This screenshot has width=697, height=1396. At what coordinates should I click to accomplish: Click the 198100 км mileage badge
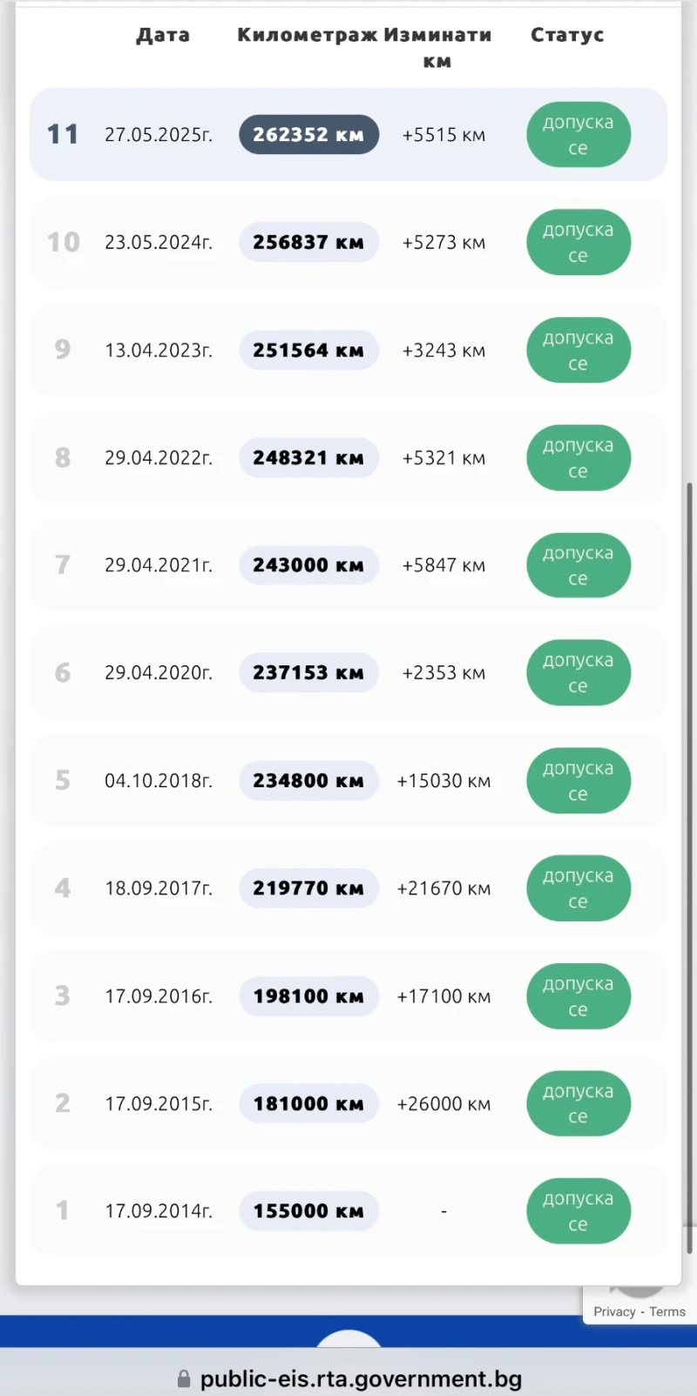(x=308, y=996)
